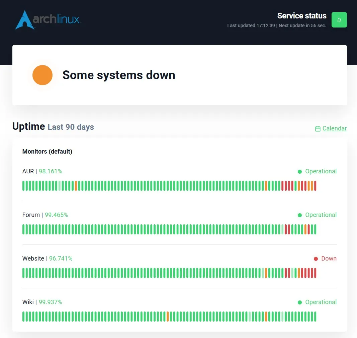Click the orange Some systems down indicator

click(x=42, y=75)
